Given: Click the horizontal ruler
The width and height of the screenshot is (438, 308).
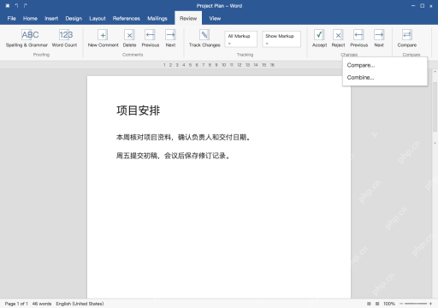Looking at the screenshot, I should [x=219, y=65].
